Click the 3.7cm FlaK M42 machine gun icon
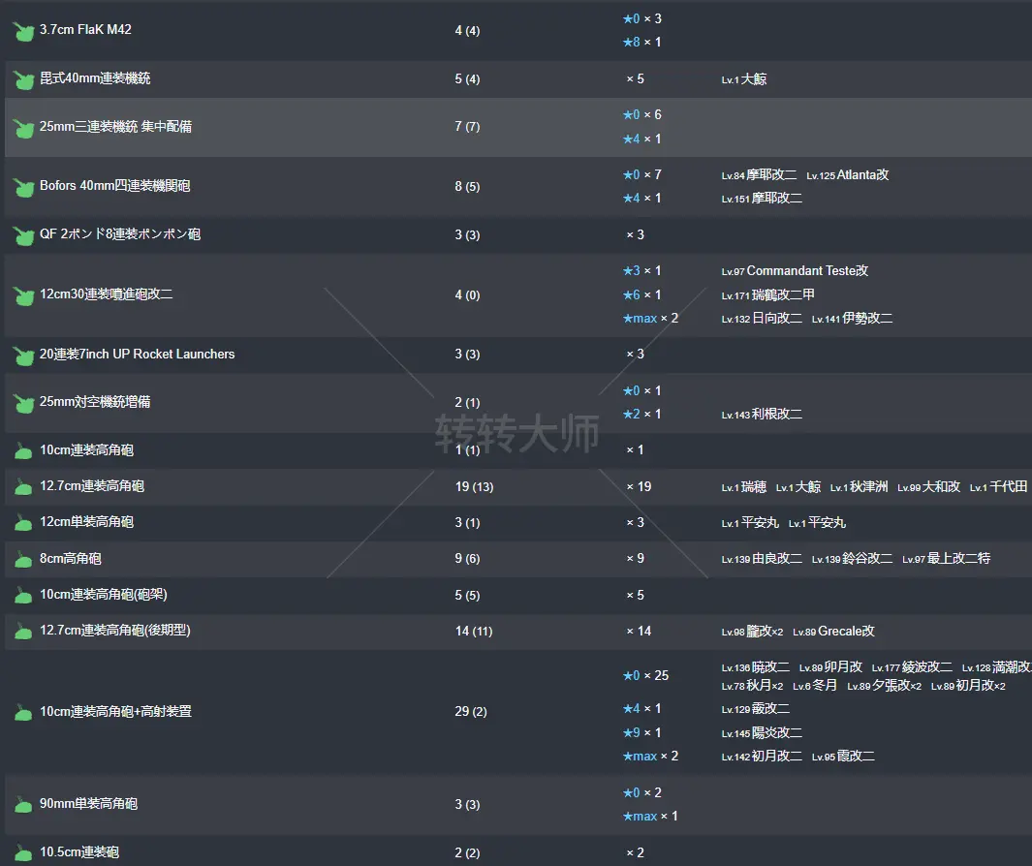 click(23, 31)
